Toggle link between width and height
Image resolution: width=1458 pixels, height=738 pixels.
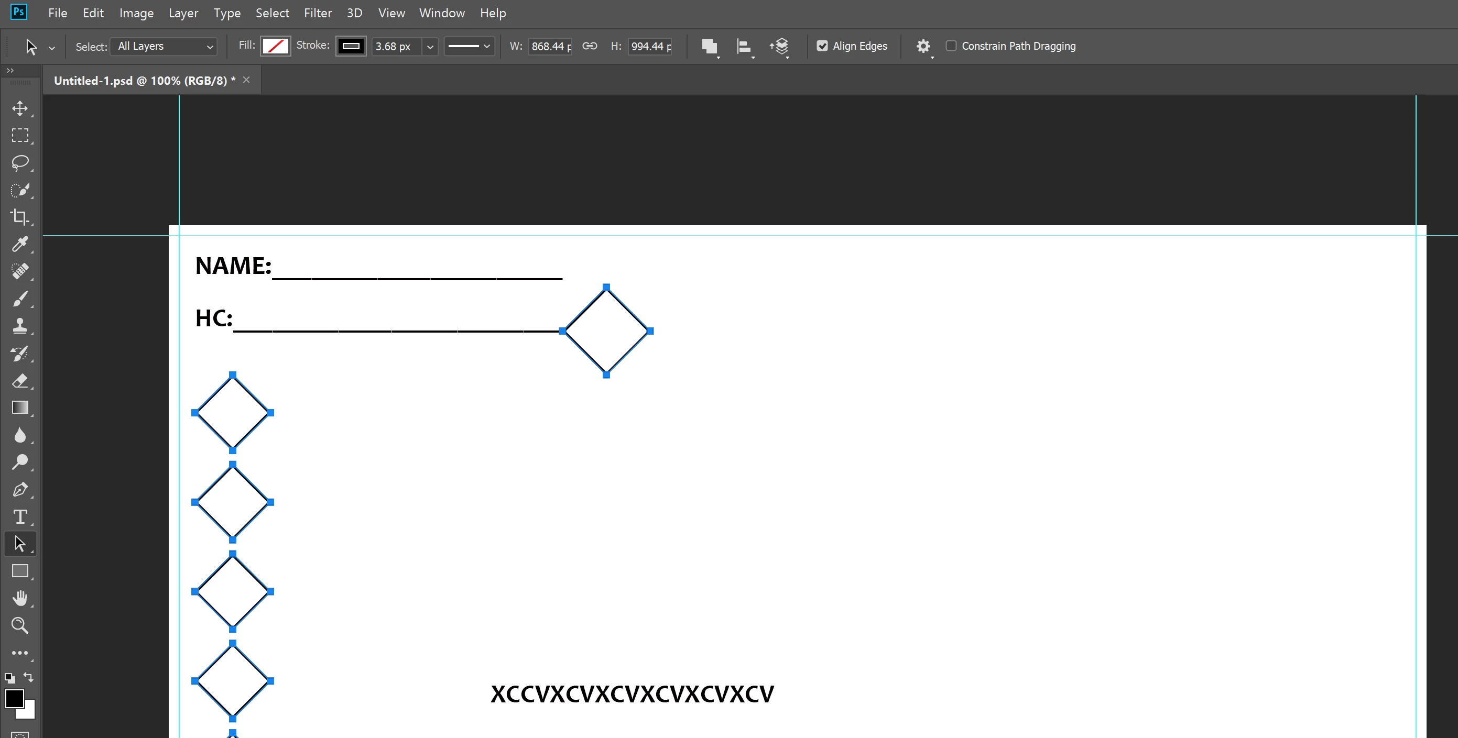(x=590, y=46)
